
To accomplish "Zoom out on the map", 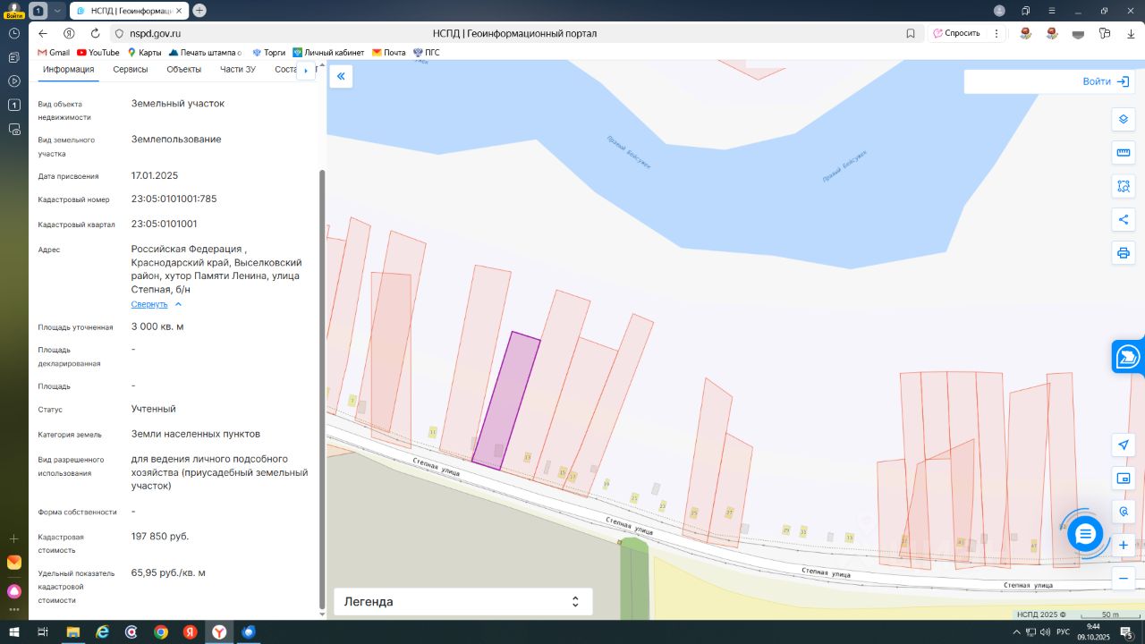I will pyautogui.click(x=1124, y=579).
